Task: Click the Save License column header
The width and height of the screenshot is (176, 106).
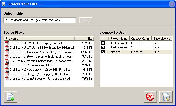Action: click(x=162, y=39)
